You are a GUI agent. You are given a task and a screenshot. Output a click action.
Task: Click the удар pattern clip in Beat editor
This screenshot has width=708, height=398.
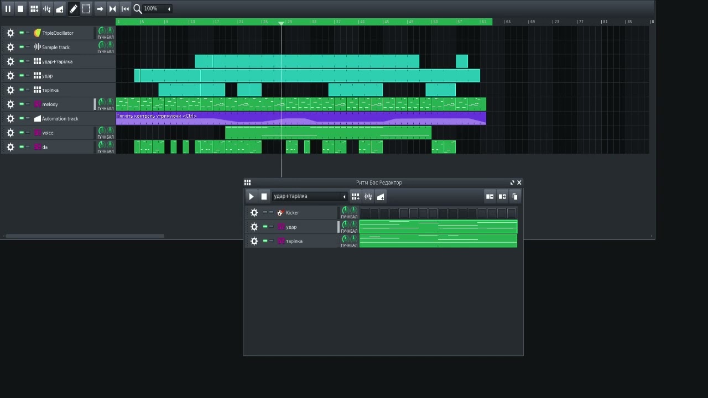[x=438, y=227]
